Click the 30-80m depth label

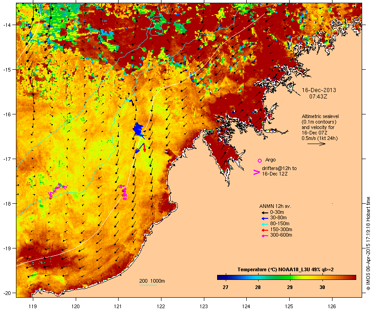(278, 218)
